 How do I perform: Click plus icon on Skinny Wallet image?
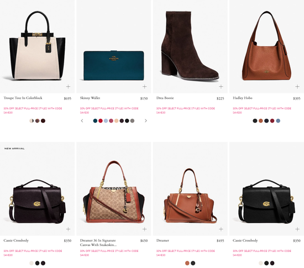point(144,87)
